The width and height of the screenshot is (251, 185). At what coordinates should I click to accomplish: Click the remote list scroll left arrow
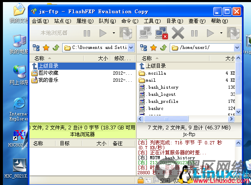[x=140, y=119]
